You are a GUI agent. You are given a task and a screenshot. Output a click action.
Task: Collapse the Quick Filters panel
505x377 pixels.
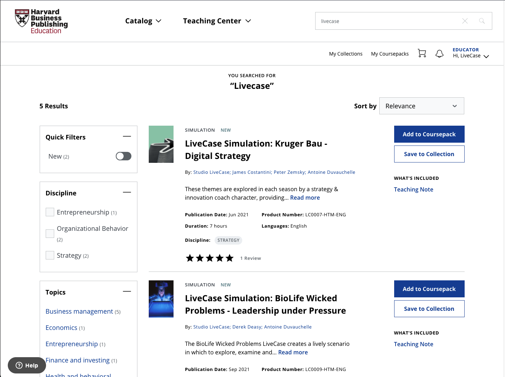coord(127,137)
